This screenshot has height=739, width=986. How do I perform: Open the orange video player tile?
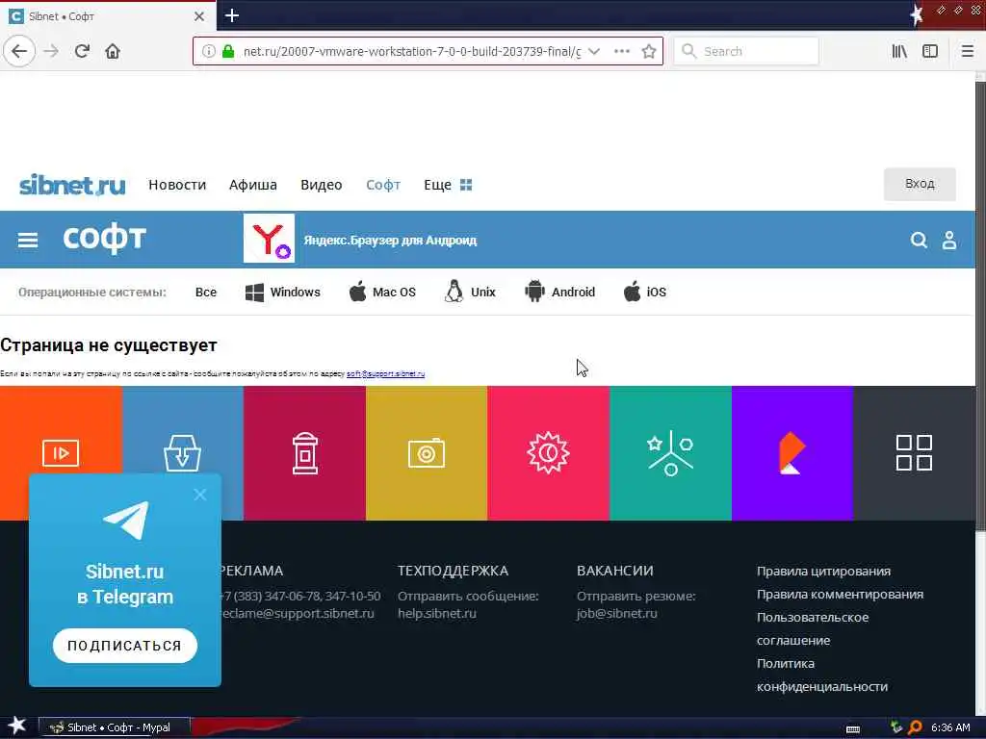click(61, 452)
